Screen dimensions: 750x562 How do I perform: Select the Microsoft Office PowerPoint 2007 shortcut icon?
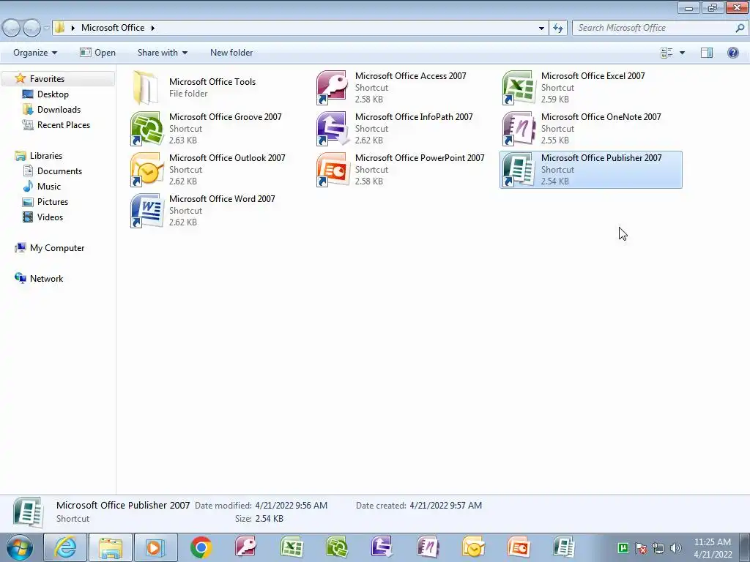point(332,170)
